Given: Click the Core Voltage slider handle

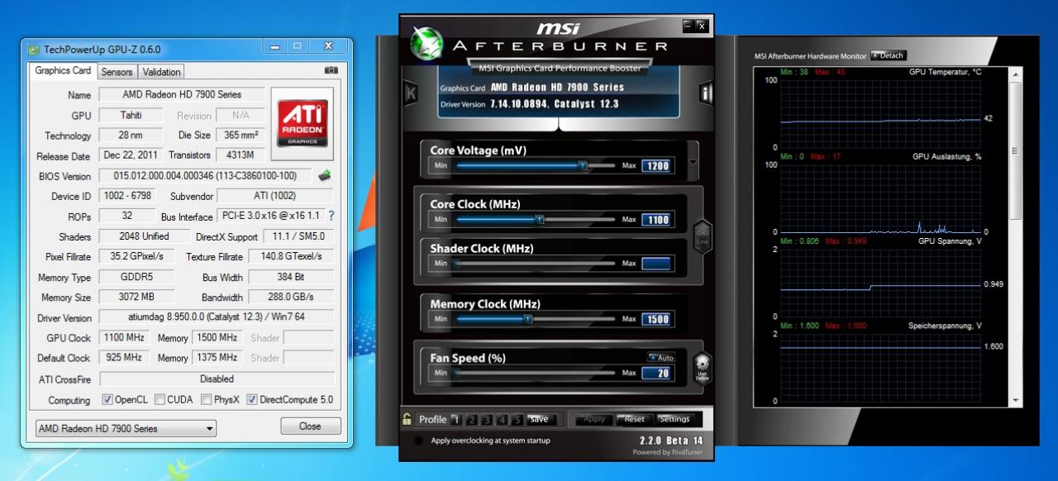Looking at the screenshot, I should [x=582, y=165].
